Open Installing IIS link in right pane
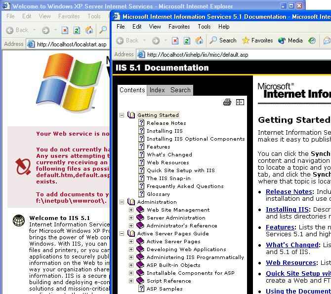This screenshot has width=331, height=294. [287, 209]
